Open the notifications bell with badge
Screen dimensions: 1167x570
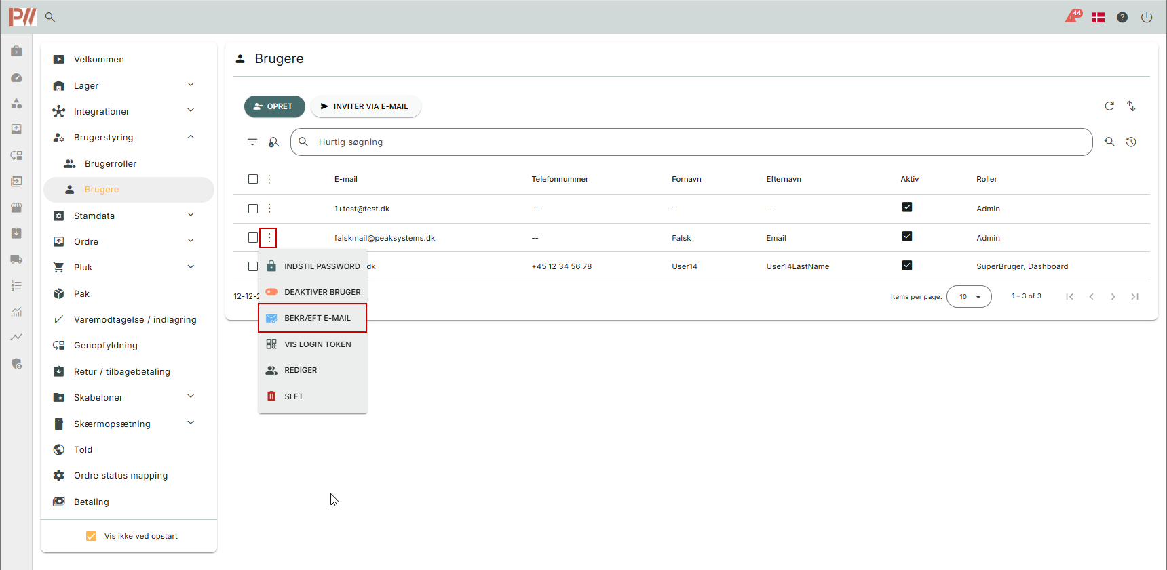[1072, 17]
